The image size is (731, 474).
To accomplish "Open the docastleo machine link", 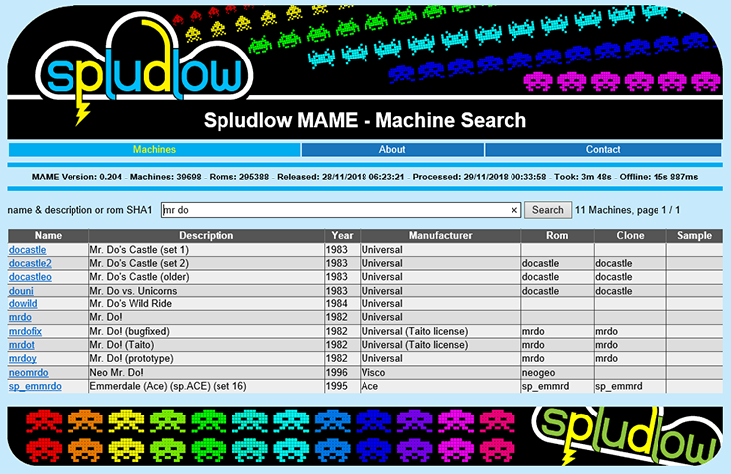I will [31, 277].
